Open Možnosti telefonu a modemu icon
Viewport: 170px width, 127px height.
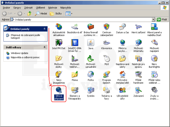pos(75,58)
